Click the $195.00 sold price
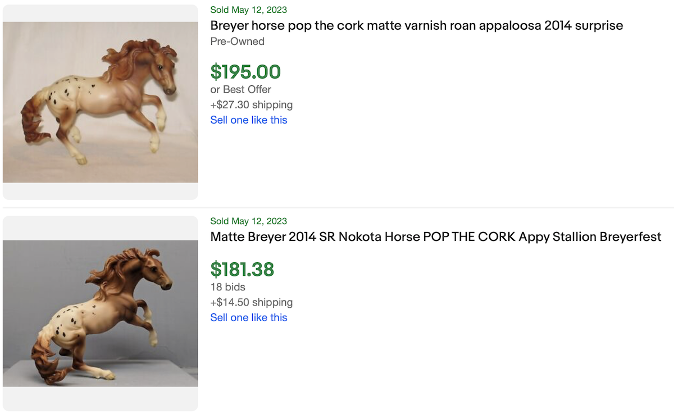The width and height of the screenshot is (674, 415). point(245,71)
